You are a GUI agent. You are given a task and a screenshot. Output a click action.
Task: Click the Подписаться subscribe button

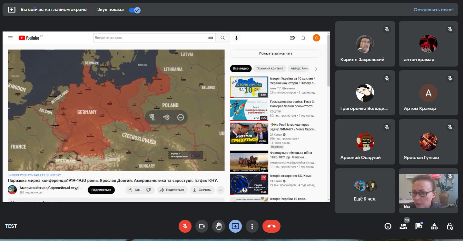click(x=101, y=190)
